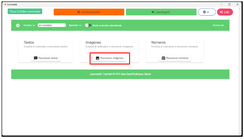The image size is (244, 139).
Task: Toggle the Modo avanzado switch
Action: (88, 25)
